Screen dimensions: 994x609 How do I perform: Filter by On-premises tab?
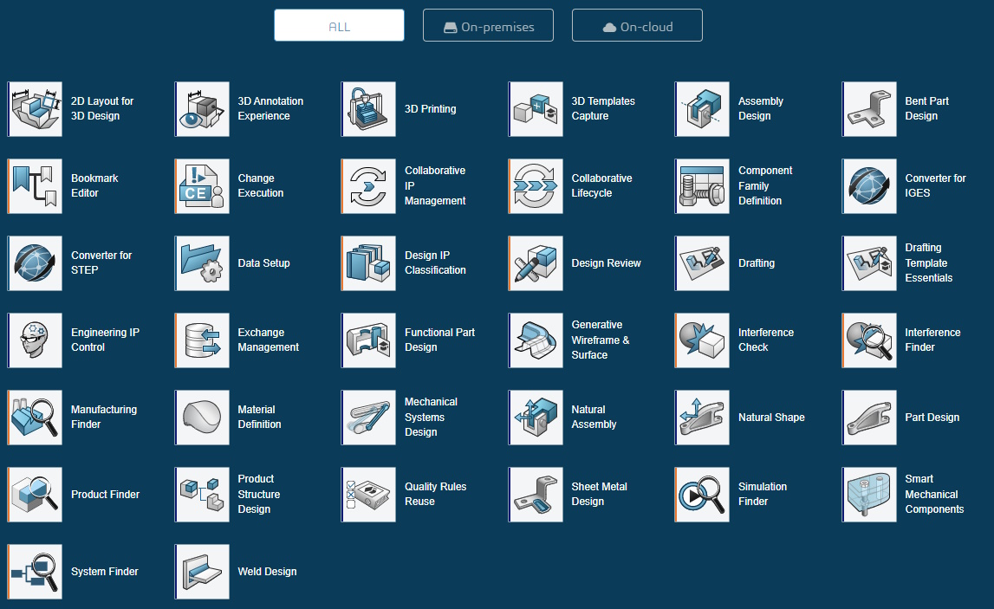pos(488,26)
